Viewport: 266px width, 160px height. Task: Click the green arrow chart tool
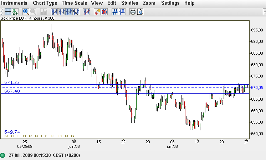pyautogui.click(x=15, y=12)
